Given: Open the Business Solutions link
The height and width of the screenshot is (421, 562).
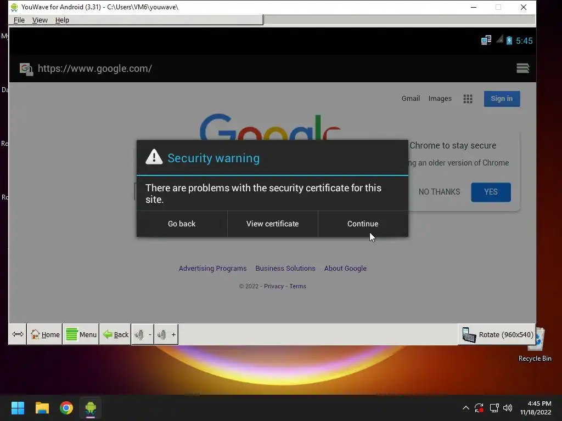Looking at the screenshot, I should 285,268.
